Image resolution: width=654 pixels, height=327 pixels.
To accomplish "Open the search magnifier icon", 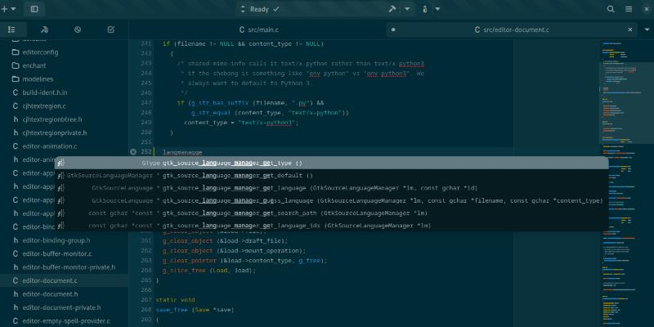I will pyautogui.click(x=610, y=9).
